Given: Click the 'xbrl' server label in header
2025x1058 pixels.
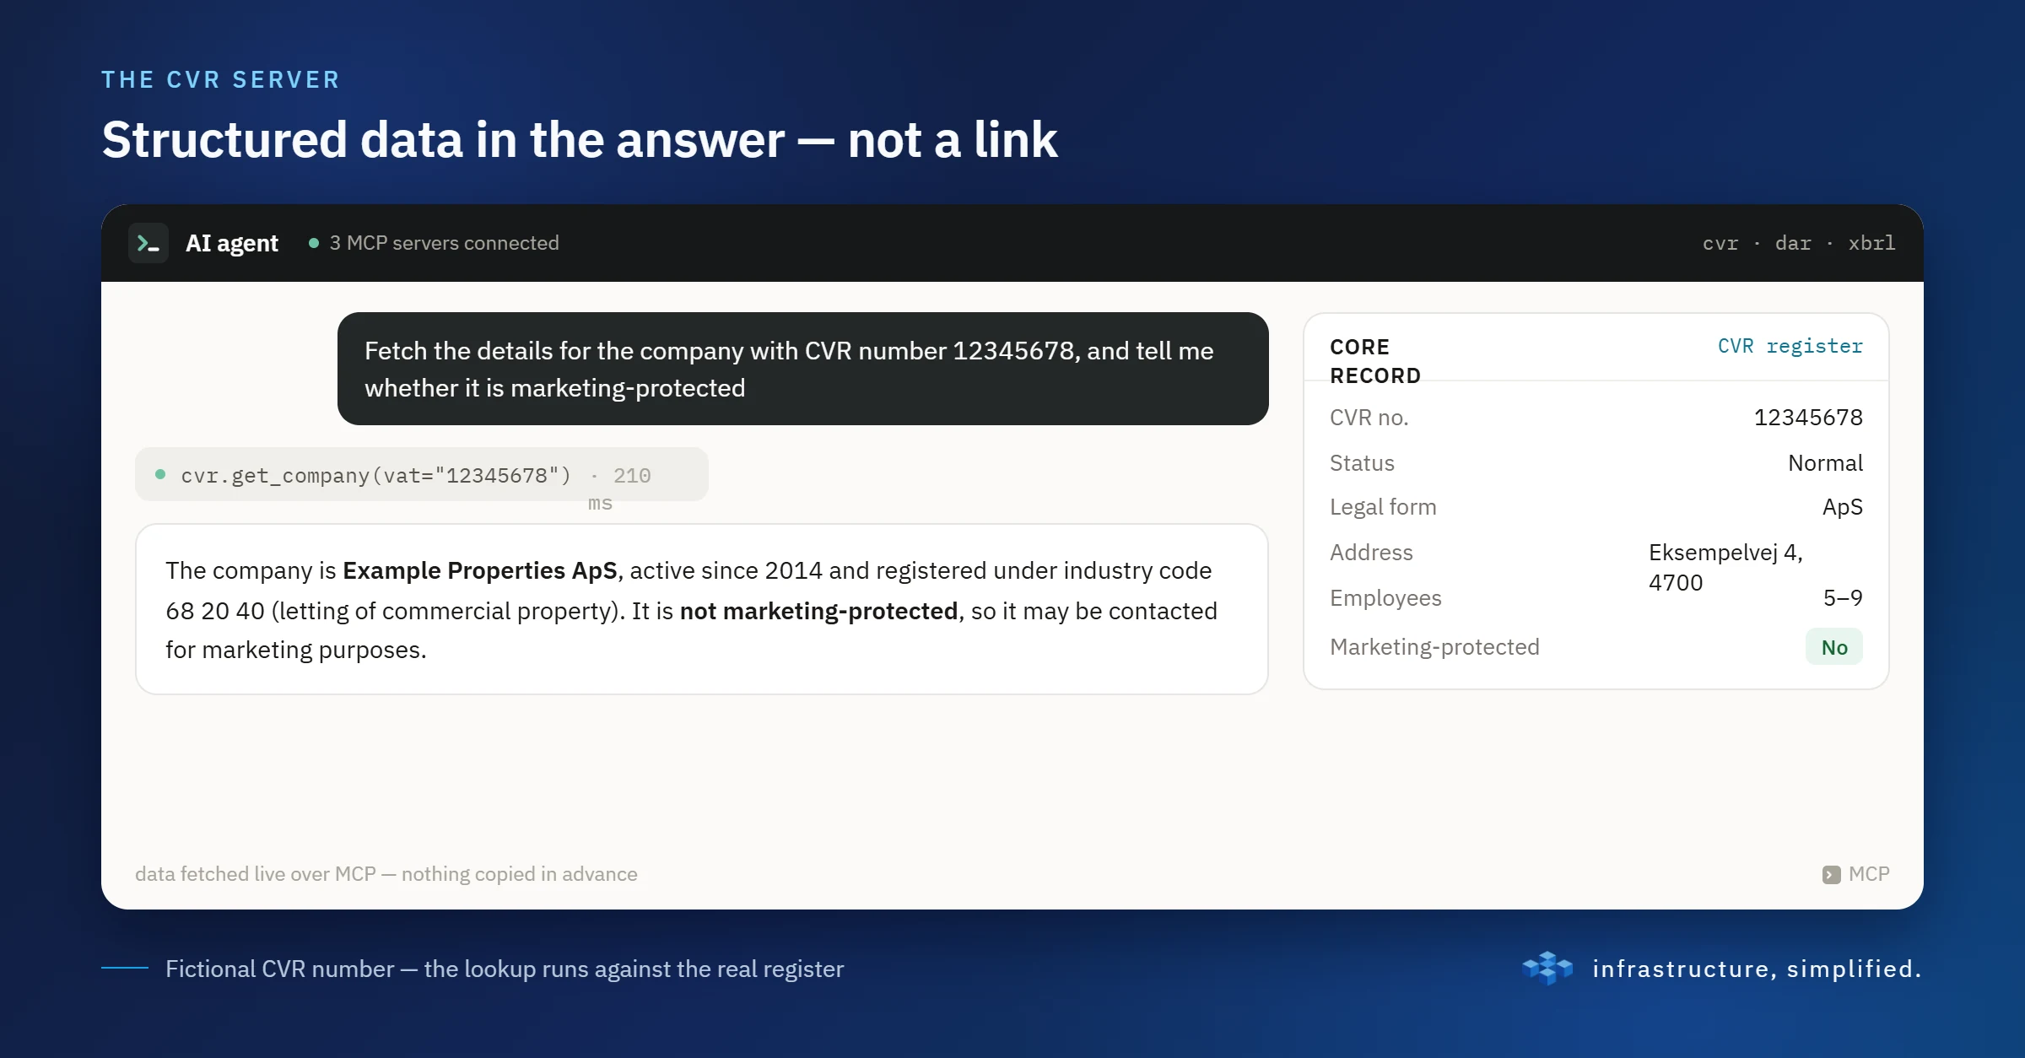Looking at the screenshot, I should 1871,244.
